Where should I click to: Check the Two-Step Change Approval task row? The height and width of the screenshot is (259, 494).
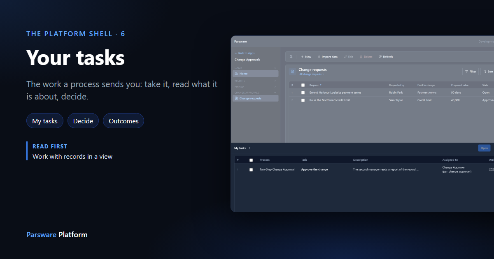[251, 169]
